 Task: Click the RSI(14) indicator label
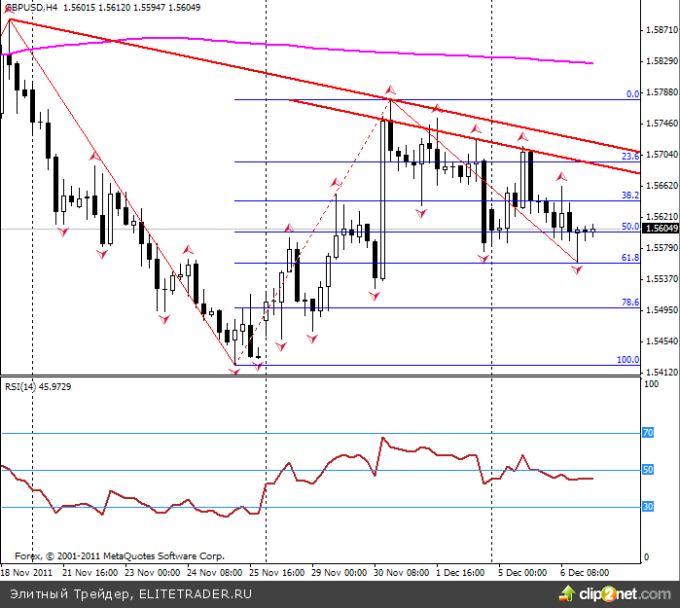(x=23, y=386)
